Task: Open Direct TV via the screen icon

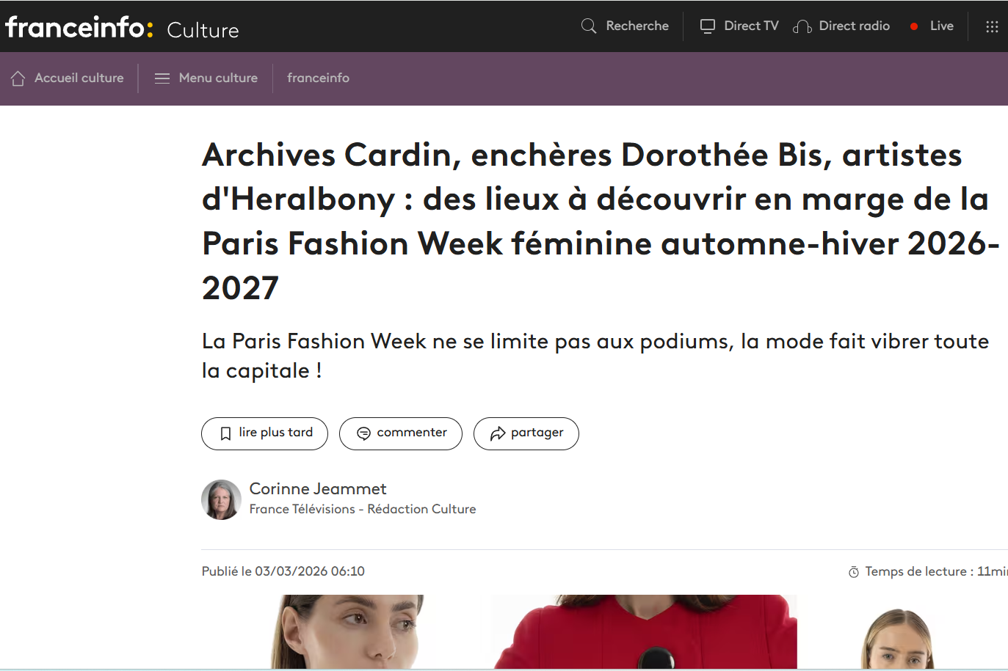Action: (x=708, y=26)
